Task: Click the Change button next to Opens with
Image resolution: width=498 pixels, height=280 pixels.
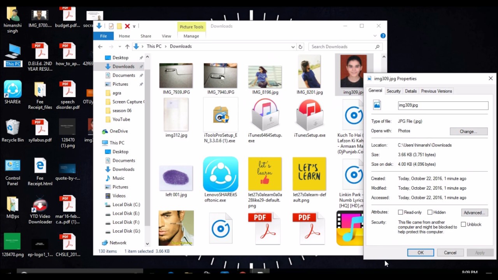Action: coord(468,131)
